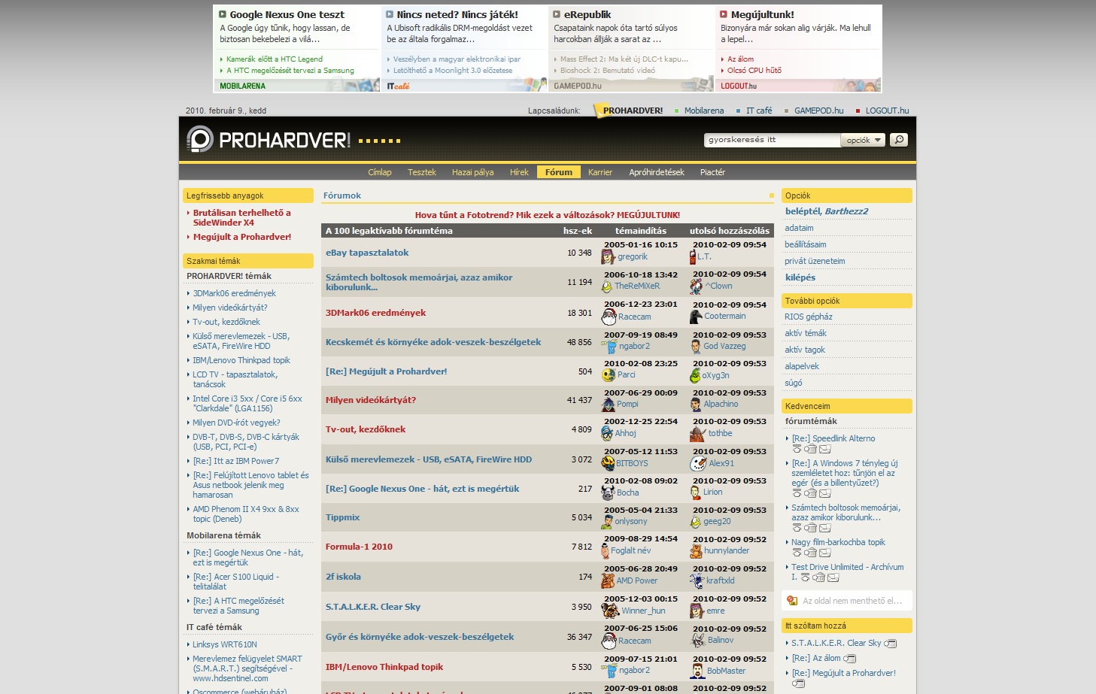
Task: Open 'privát üzeneteim' in Opciók
Action: [x=815, y=261]
